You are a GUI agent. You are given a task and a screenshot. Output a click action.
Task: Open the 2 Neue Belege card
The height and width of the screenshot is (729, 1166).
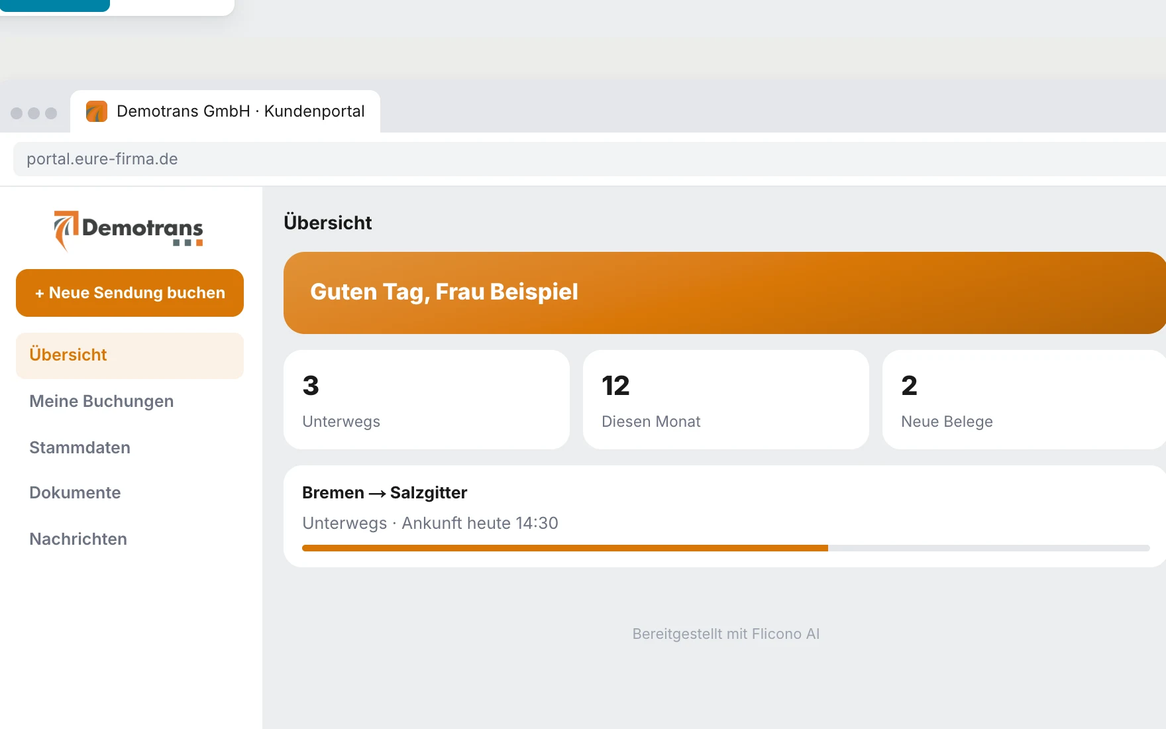pos(1024,400)
